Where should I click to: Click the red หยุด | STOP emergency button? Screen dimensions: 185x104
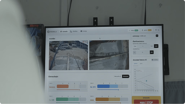point(146,102)
